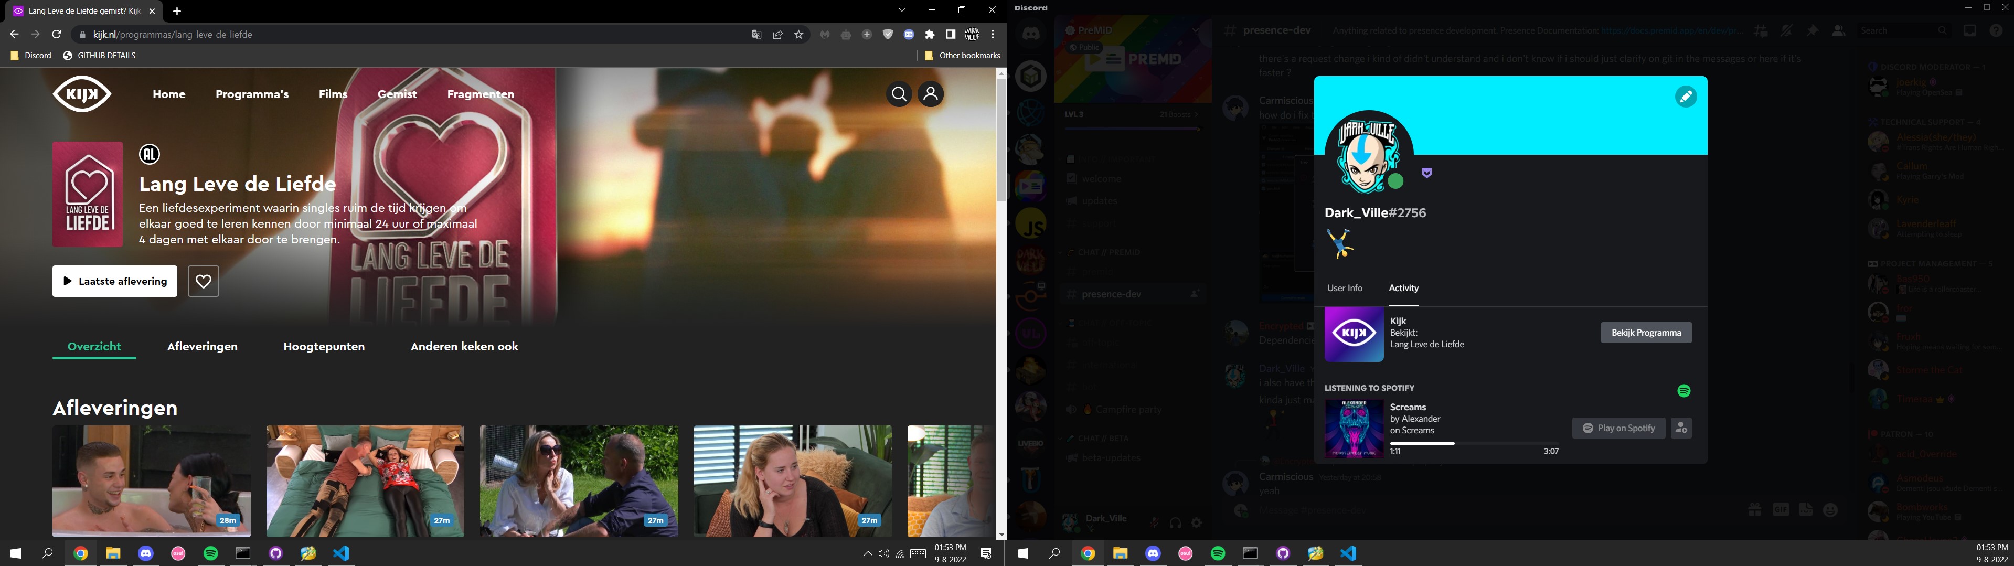Click the Dark Ville Chrome profile avatar
Screen dimensions: 2014x566
972,35
